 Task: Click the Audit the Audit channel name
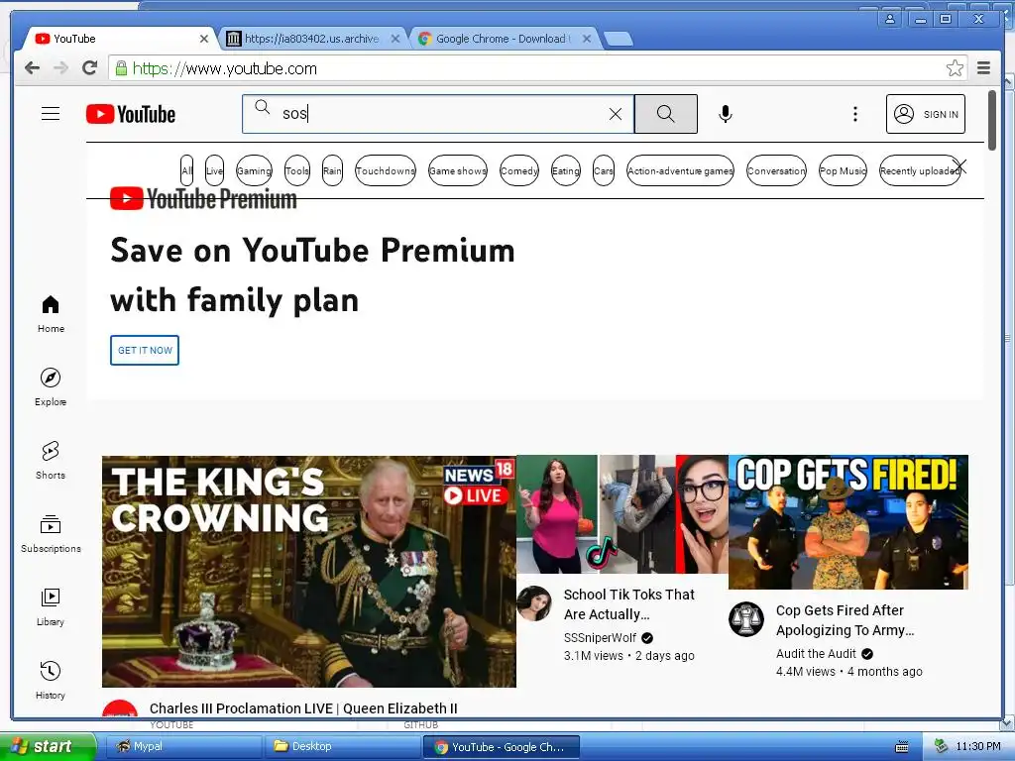pyautogui.click(x=816, y=654)
